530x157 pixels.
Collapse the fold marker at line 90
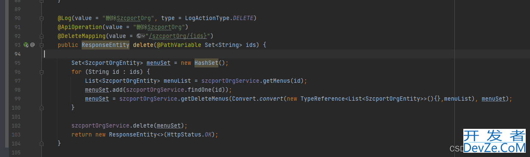coord(41,18)
